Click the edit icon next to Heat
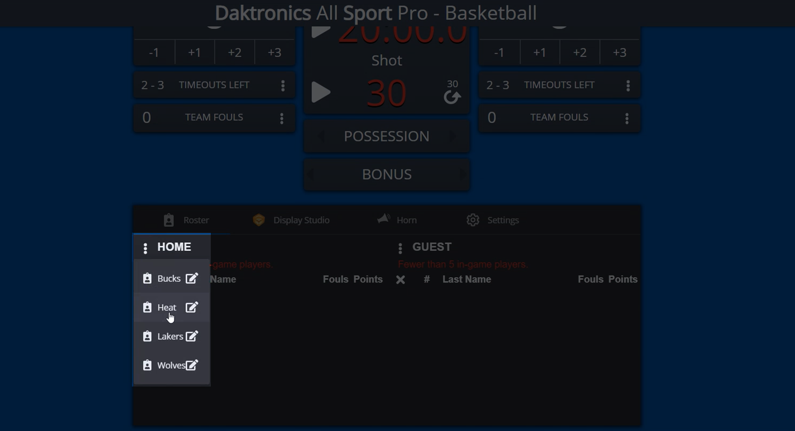 point(192,307)
